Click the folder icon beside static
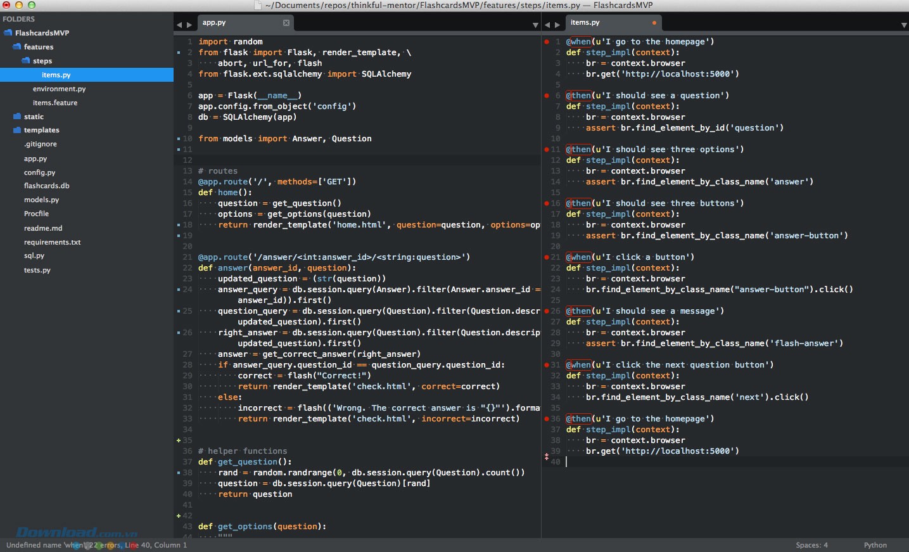 16,117
